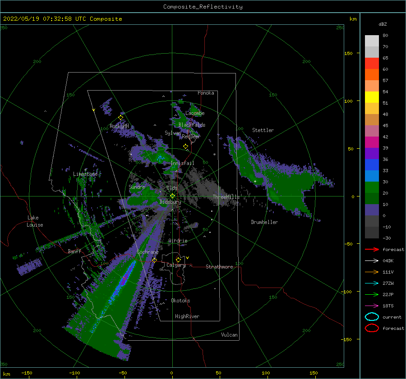The height and width of the screenshot is (379, 406).
Task: Click the Stettler city label
Action: (263, 130)
